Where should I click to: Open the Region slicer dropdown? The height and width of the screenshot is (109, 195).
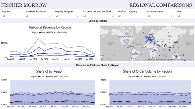point(12,16)
